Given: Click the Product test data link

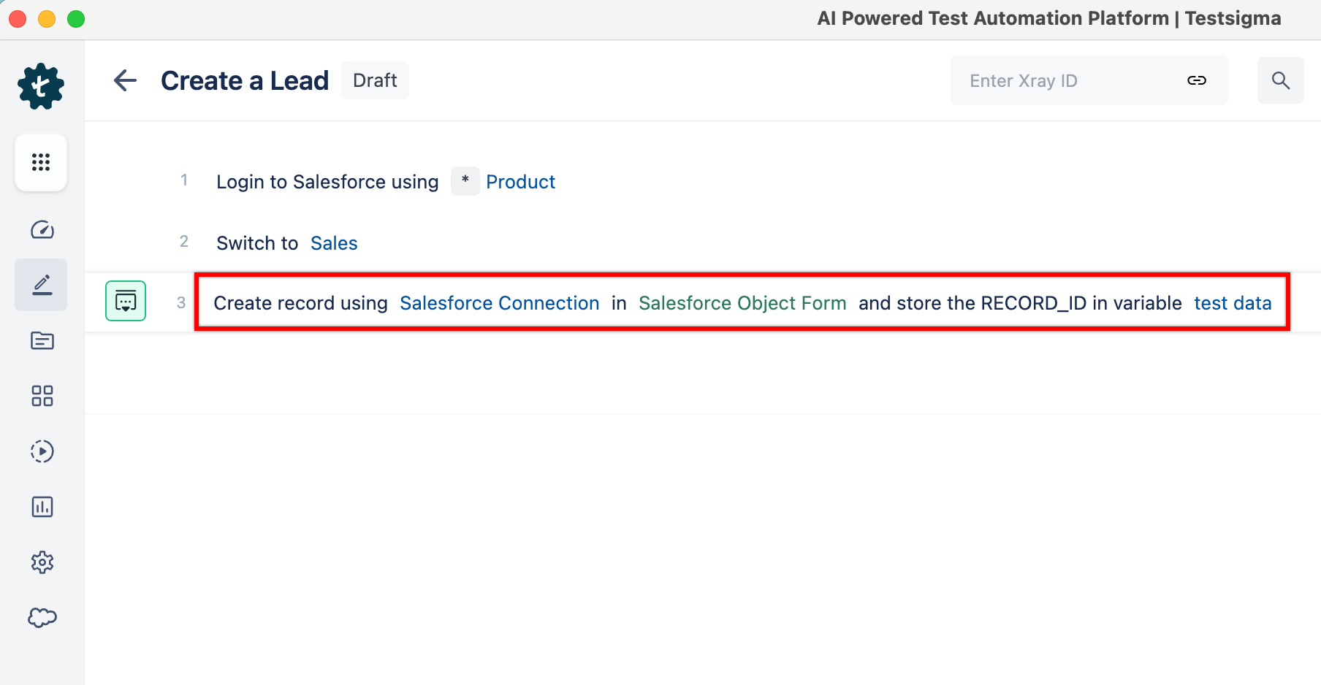Looking at the screenshot, I should (520, 182).
